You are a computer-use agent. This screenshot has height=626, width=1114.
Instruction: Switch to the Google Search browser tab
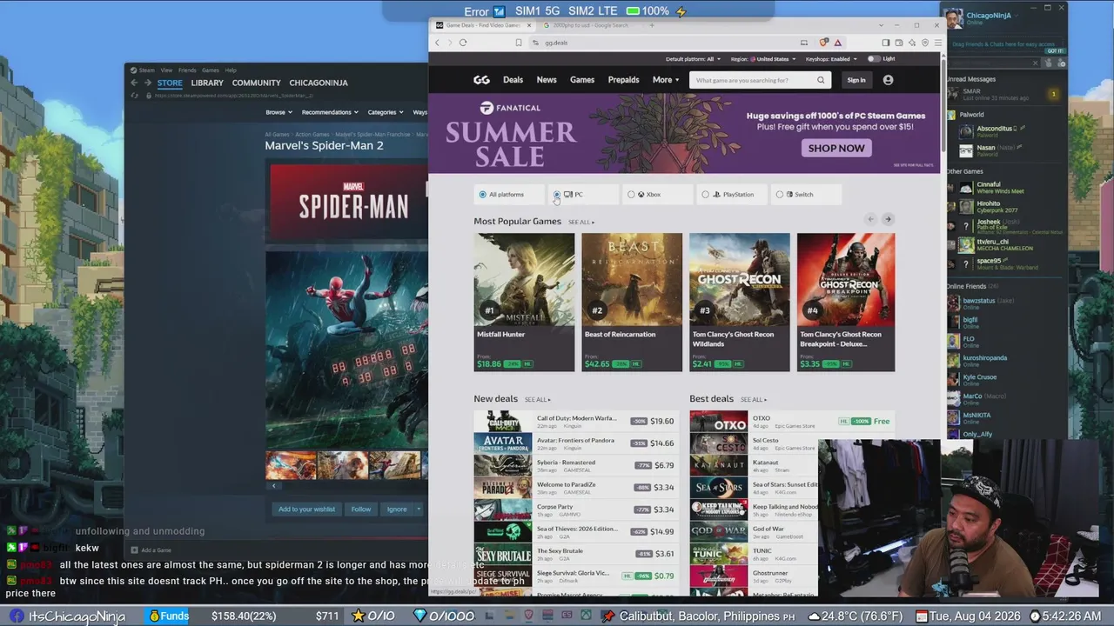coord(591,25)
